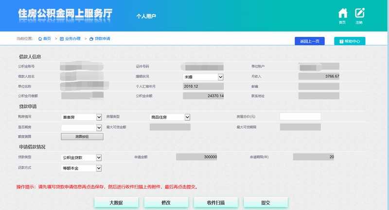Open the 购房情况 dropdown

(x=81, y=117)
